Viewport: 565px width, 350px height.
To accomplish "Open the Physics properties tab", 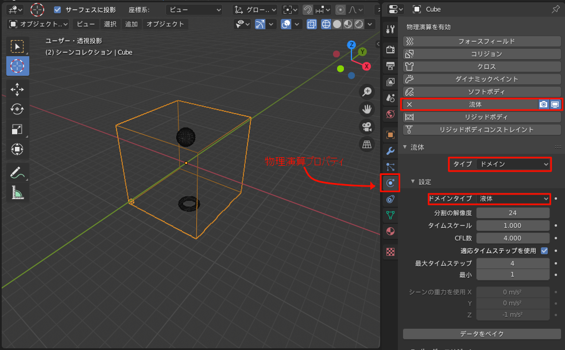I will (390, 183).
